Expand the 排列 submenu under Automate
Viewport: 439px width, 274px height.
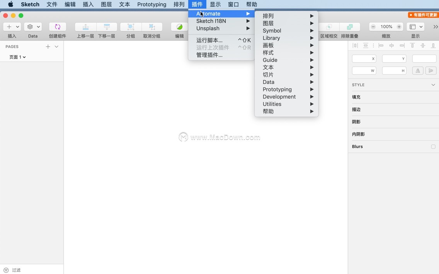(286, 16)
